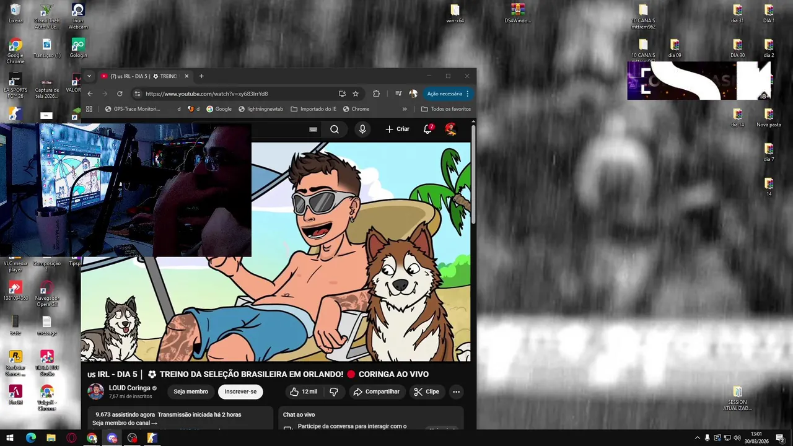Like the video with thumbs-up button
The width and height of the screenshot is (793, 446).
(303, 391)
